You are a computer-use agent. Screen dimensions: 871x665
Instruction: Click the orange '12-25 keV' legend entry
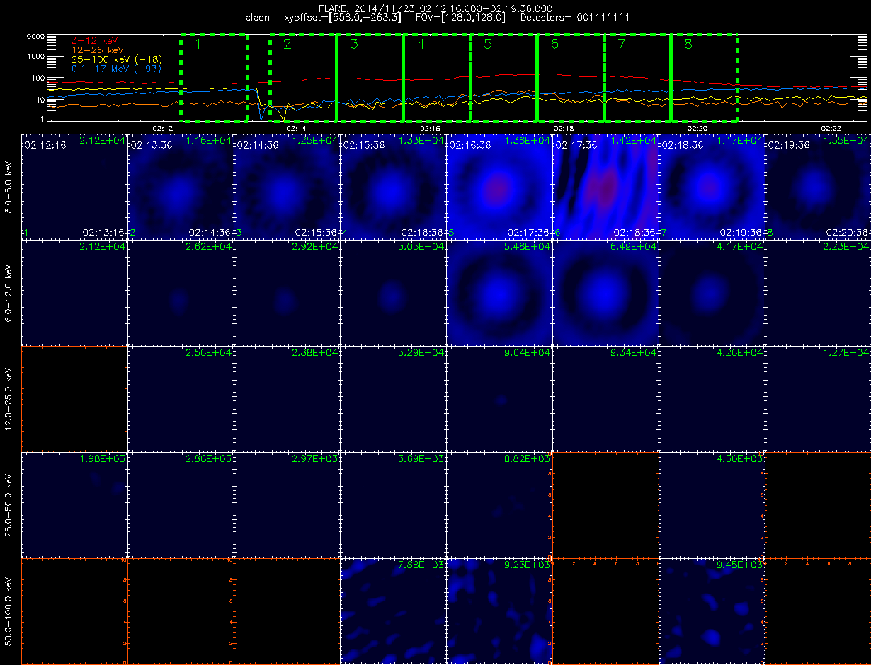[x=98, y=51]
